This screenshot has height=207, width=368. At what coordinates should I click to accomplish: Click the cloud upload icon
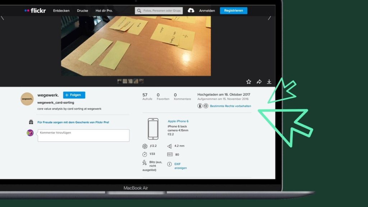coord(191,10)
